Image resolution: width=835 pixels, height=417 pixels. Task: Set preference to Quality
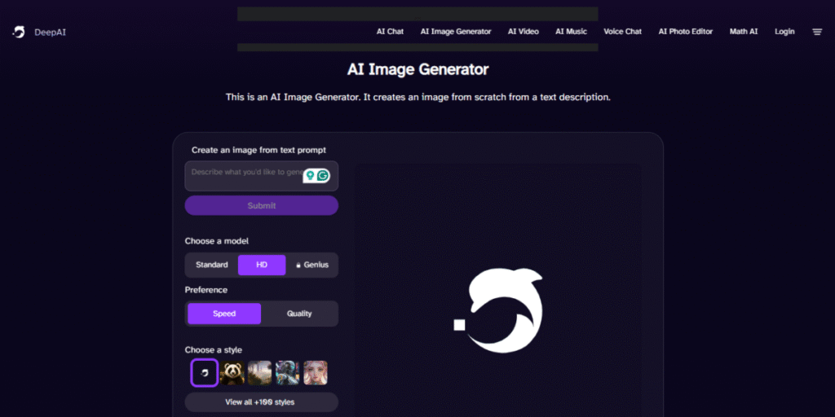click(299, 314)
